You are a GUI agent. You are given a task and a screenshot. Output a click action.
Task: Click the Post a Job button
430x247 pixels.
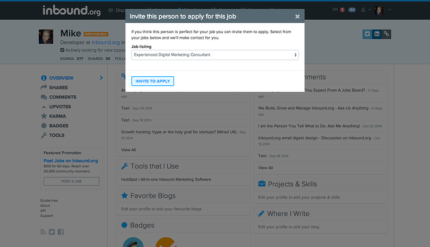(71, 181)
